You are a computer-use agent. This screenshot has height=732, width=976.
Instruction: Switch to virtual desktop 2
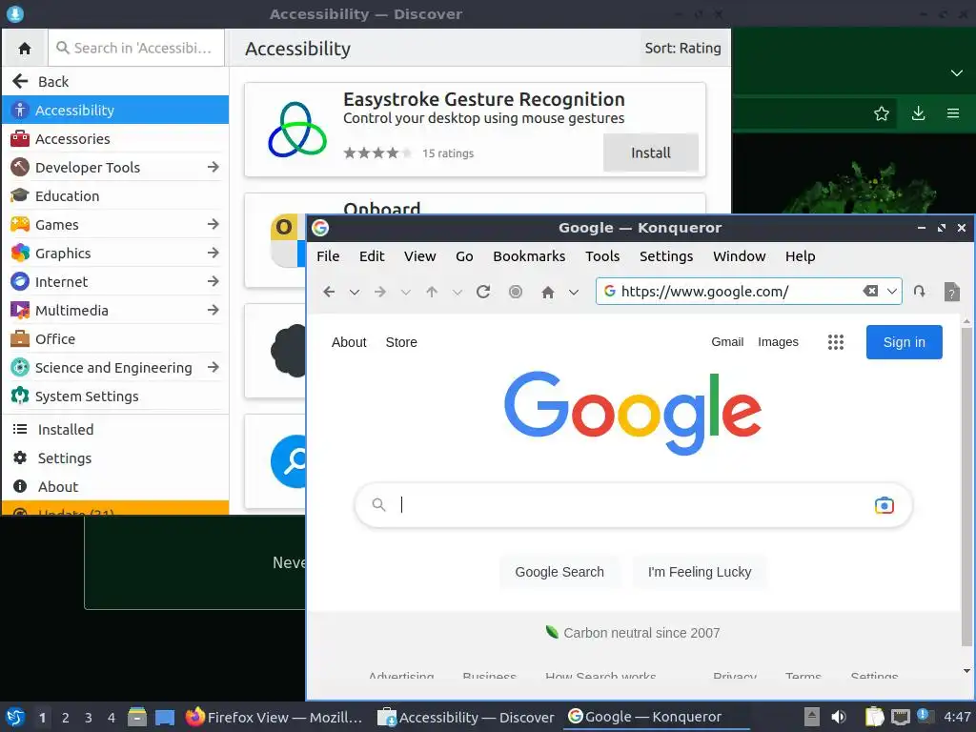(x=65, y=718)
